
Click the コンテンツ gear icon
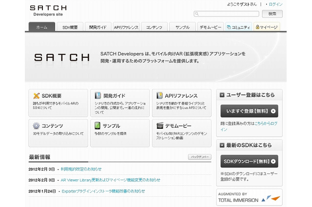pos(36,125)
